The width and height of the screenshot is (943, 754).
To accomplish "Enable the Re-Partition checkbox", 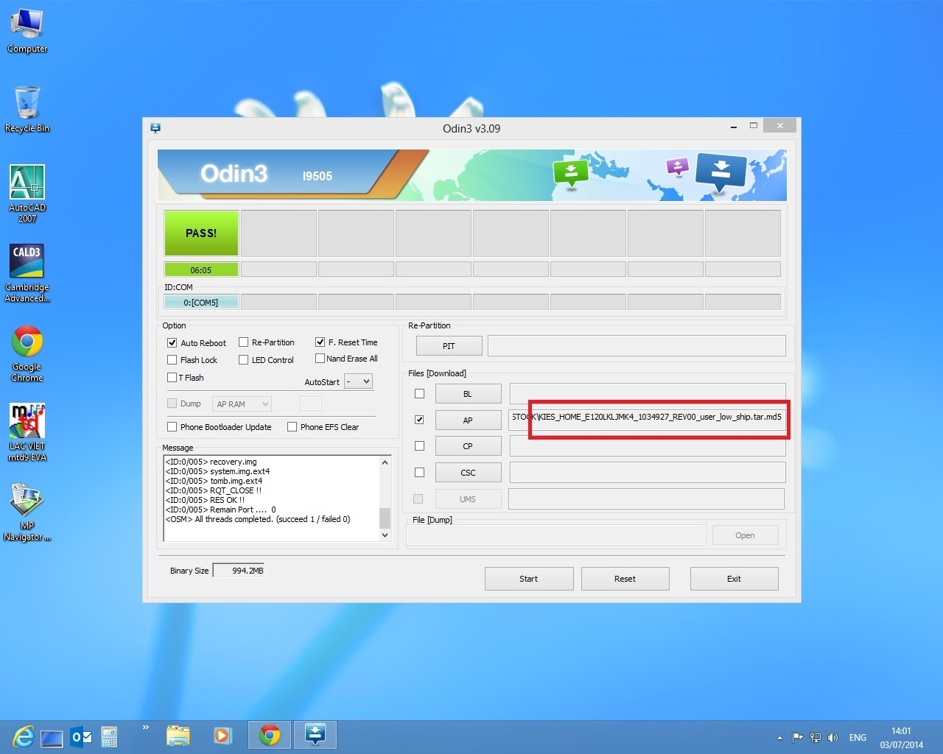I will 243,342.
